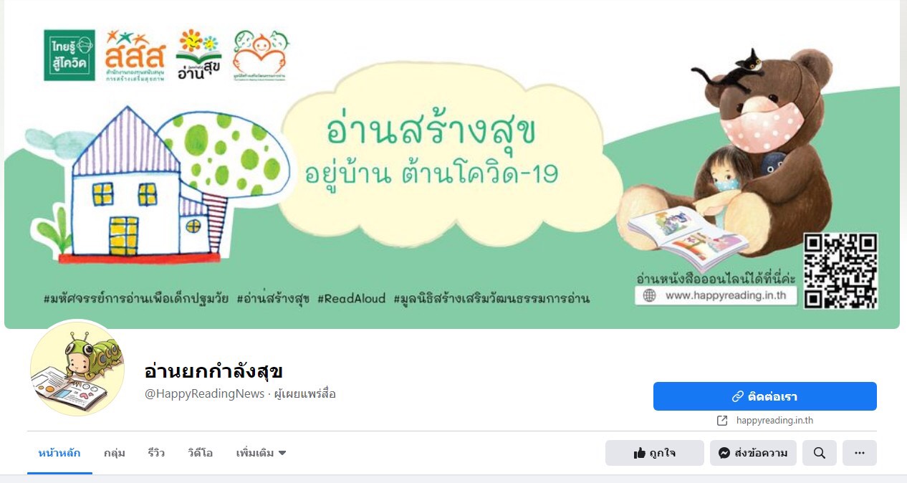The image size is (907, 483).
Task: Click the search magnifier icon button
Action: coord(820,453)
